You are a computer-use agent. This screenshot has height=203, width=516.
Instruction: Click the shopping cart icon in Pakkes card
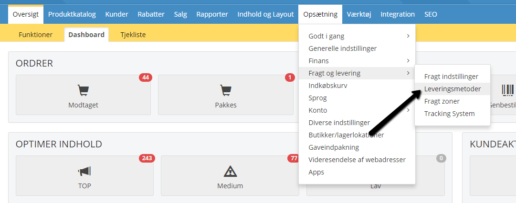click(225, 90)
